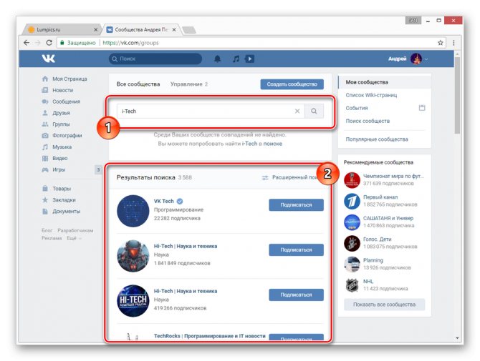Screen dimensions: 480x361
Task: Select the Все сообщества tab
Action: tap(138, 84)
